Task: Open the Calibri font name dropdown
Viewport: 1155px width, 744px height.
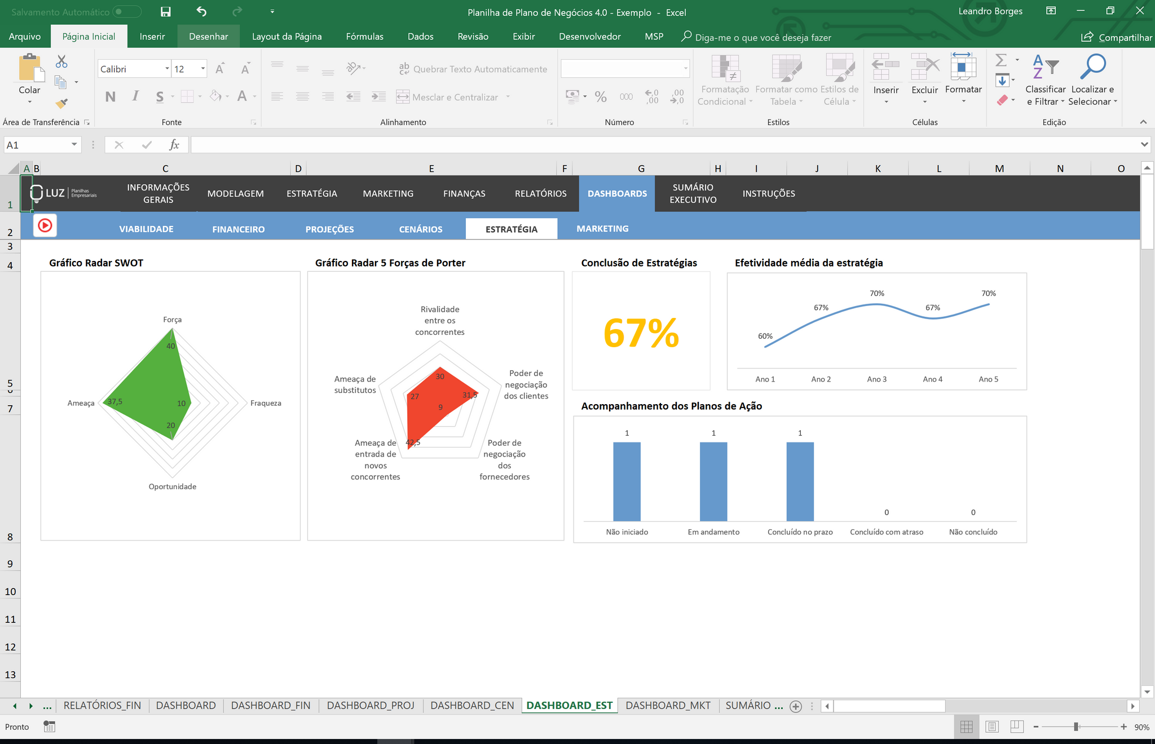Action: [167, 69]
